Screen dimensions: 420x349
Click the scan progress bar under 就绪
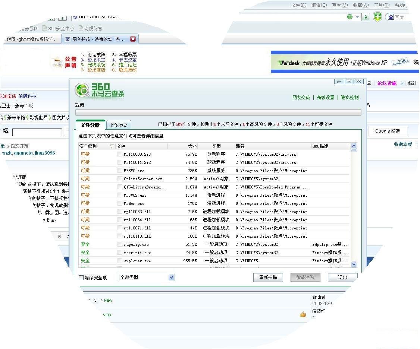pyautogui.click(x=218, y=112)
